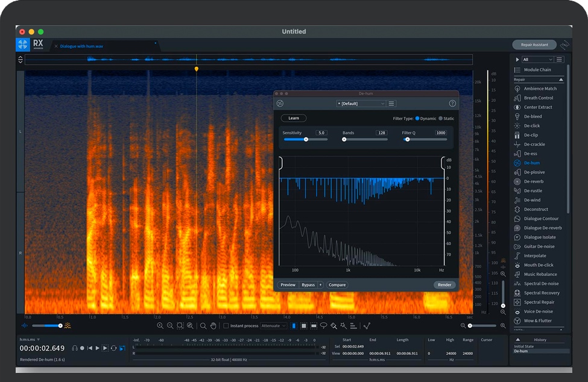Select the Lasso selection tool
This screenshot has width=588, height=382.
tap(323, 326)
